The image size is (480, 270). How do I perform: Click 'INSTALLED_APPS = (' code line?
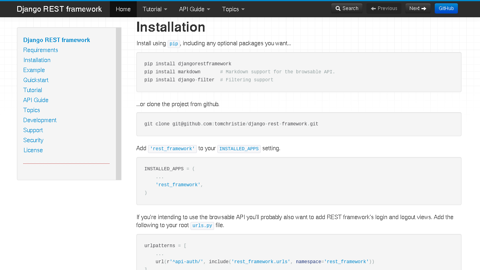point(169,169)
